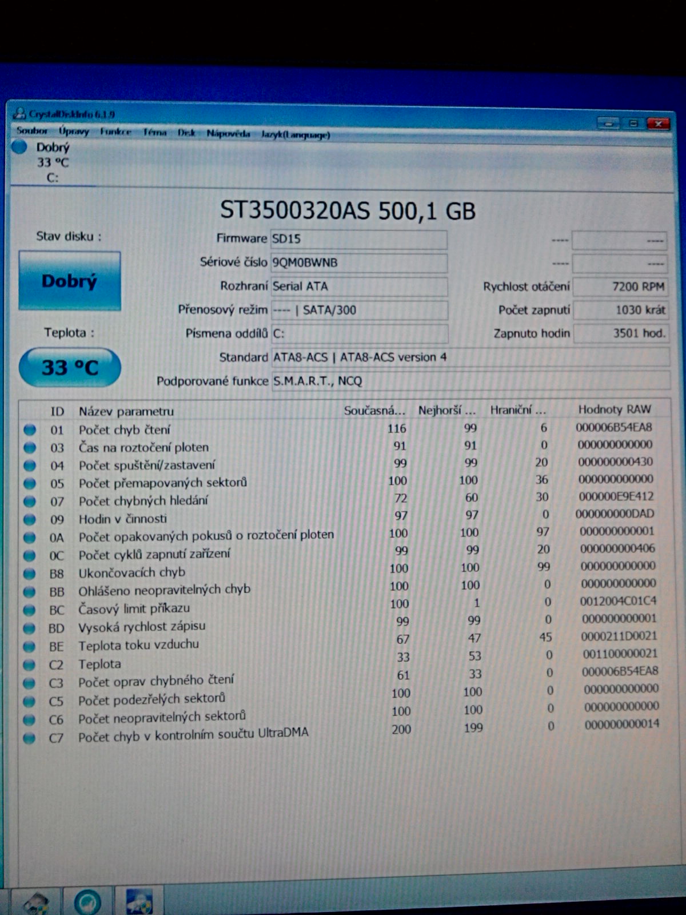Image resolution: width=686 pixels, height=915 pixels.
Task: Select the Teplota toku vzduchu parameter name
Action: tap(138, 645)
